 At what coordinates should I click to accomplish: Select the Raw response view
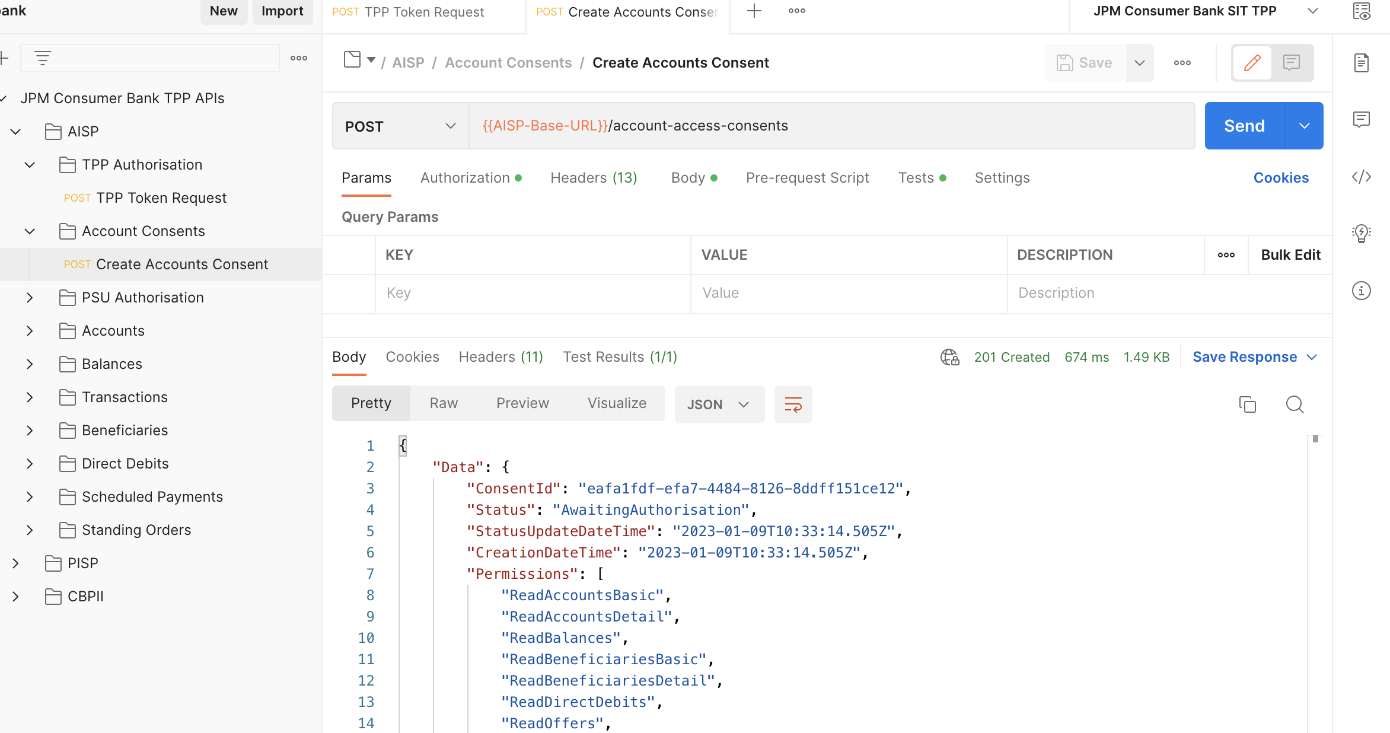coord(444,403)
